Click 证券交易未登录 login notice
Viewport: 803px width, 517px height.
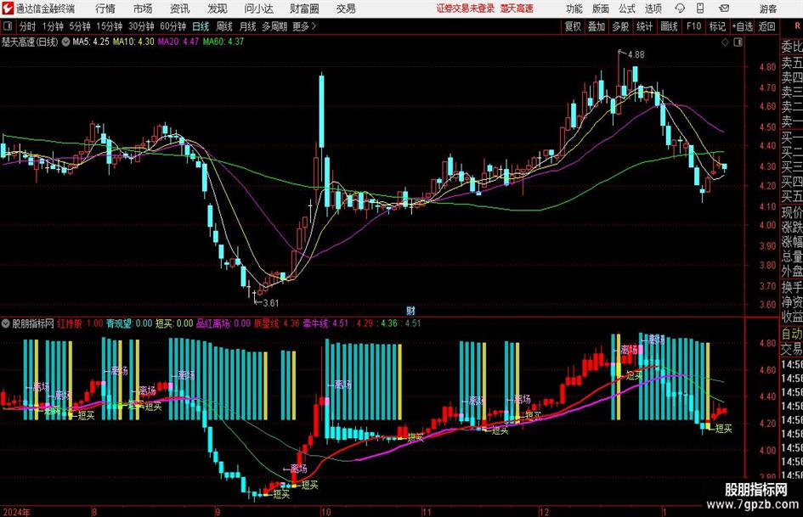click(466, 8)
